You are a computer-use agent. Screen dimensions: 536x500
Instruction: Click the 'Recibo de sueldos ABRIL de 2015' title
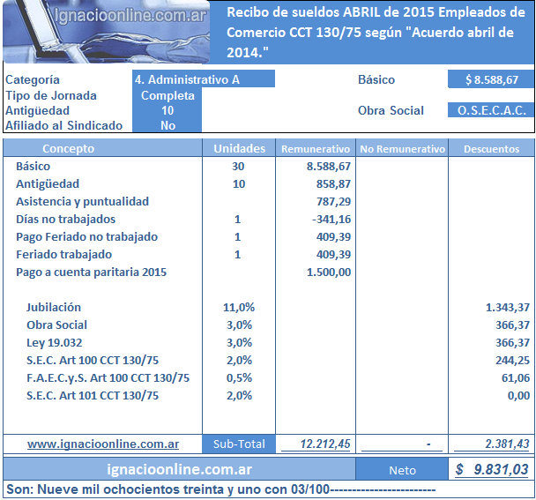(376, 32)
